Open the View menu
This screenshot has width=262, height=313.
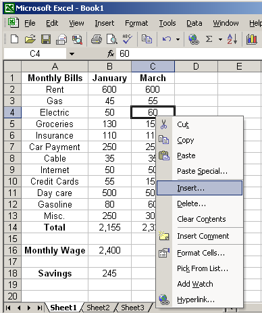click(x=76, y=23)
